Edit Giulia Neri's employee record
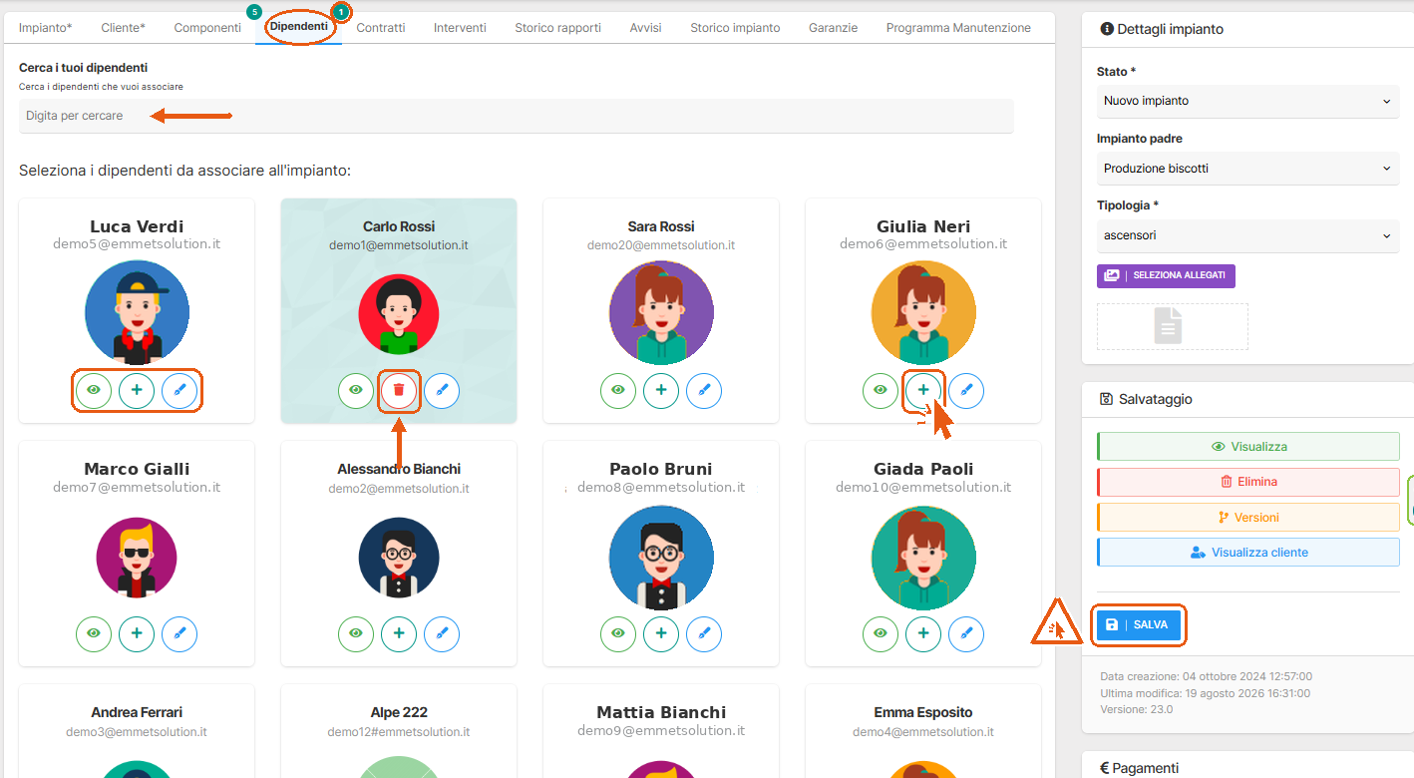 966,390
